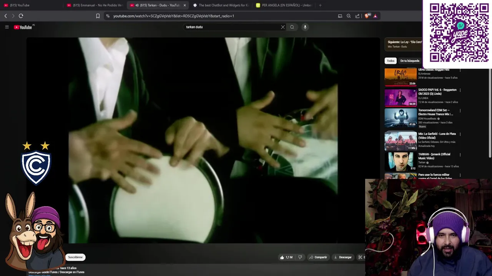This screenshot has height=276, width=492.
Task: Click 'Dj Ambrose' channel name
Action: 424,74
